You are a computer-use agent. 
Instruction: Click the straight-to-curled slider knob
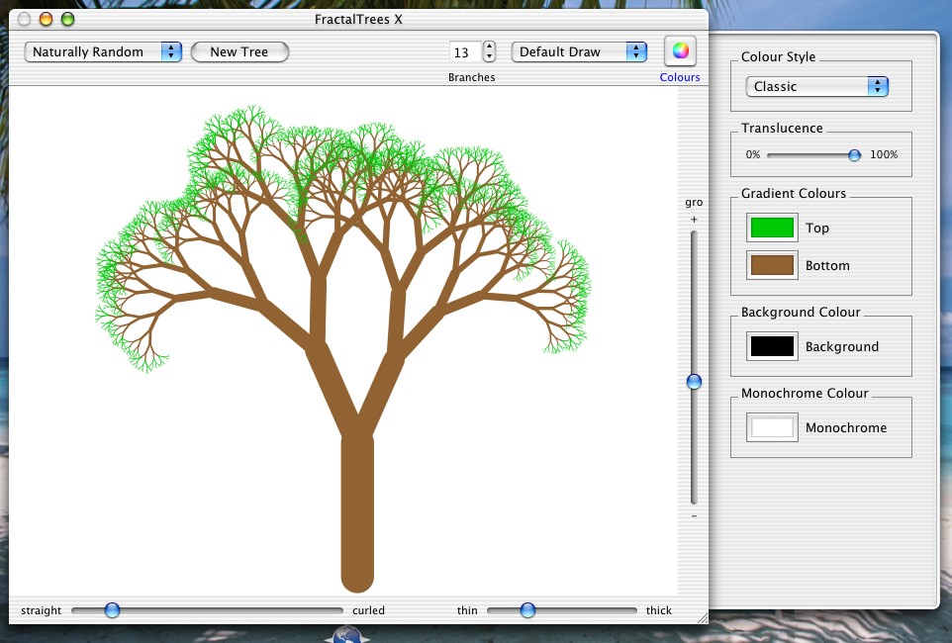coord(112,610)
